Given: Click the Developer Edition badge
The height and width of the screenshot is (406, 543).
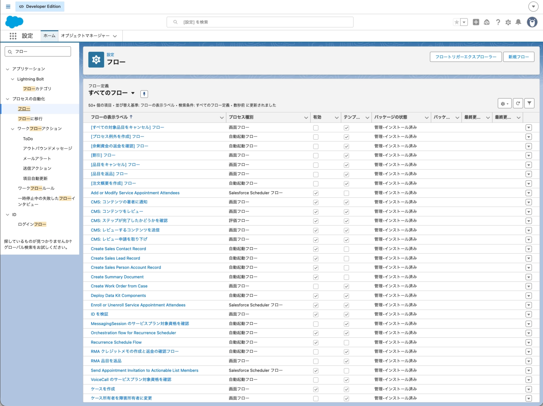Looking at the screenshot, I should click(x=40, y=6).
